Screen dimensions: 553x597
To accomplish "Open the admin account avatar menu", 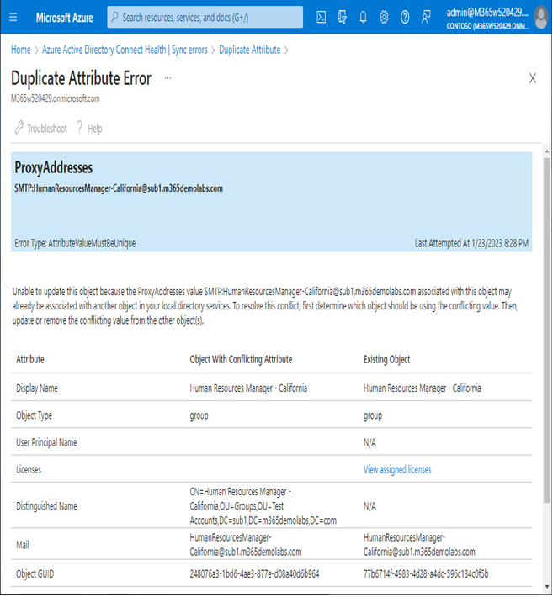I will [x=541, y=18].
